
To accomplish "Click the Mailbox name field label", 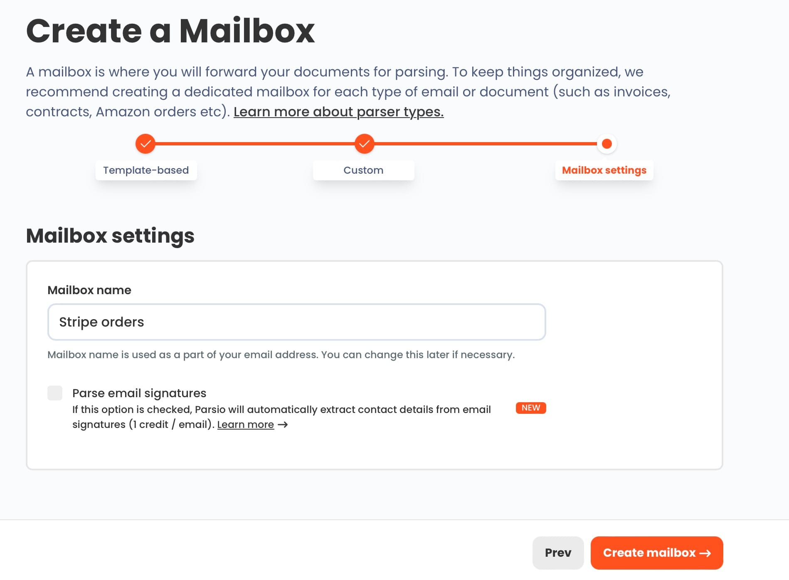I will coord(89,290).
